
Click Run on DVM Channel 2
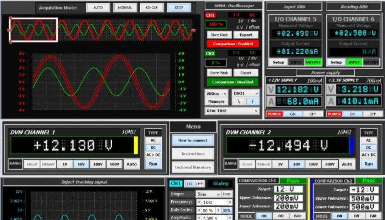(369, 164)
